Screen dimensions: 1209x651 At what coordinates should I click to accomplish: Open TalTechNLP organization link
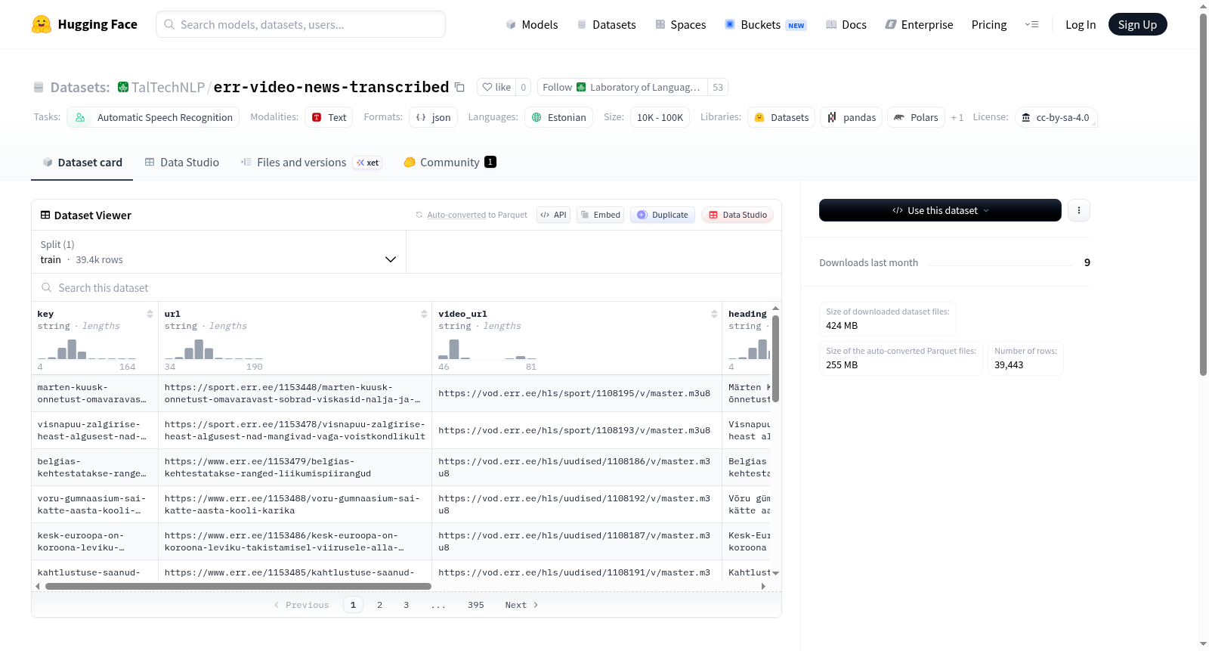point(168,87)
